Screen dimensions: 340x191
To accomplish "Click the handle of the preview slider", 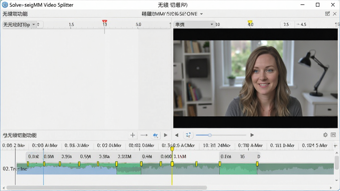I will click(x=210, y=135).
